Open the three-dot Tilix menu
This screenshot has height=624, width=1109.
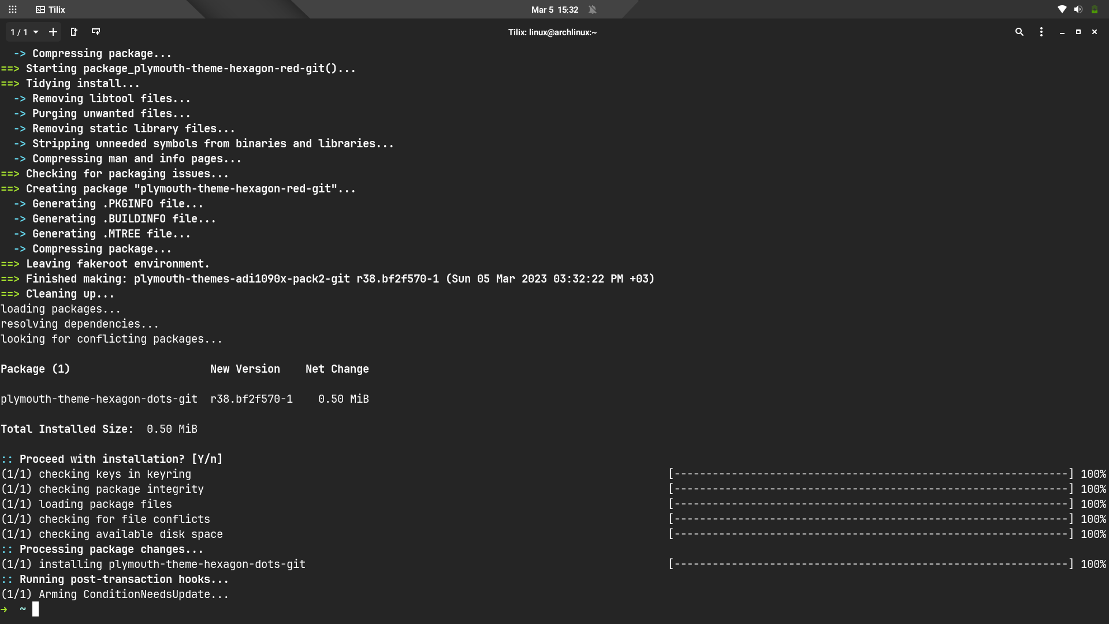click(1041, 32)
